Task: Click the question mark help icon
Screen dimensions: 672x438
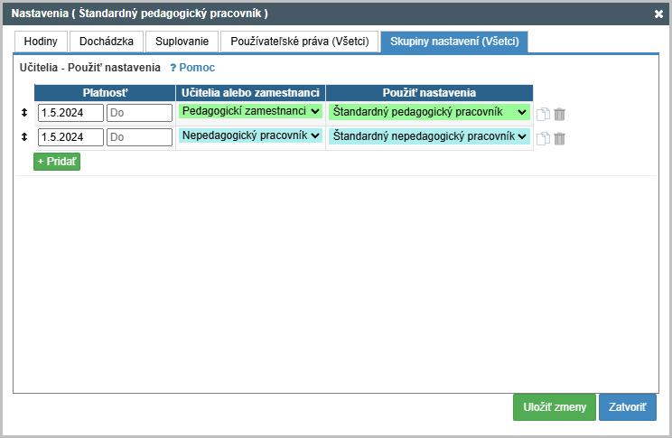Action: click(x=173, y=68)
